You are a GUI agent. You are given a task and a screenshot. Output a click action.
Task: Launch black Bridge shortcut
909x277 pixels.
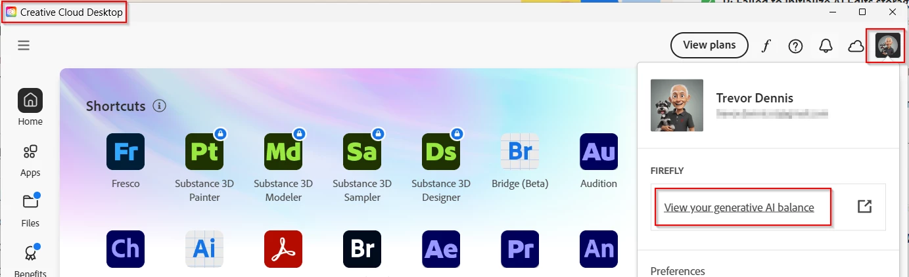click(362, 249)
